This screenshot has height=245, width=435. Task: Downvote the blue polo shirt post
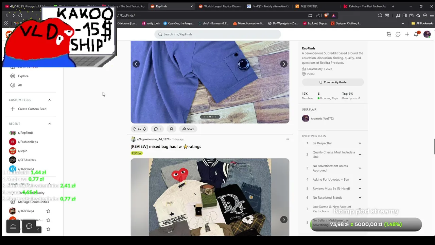(144, 129)
